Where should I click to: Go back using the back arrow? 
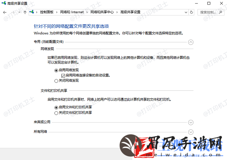pos(5,12)
